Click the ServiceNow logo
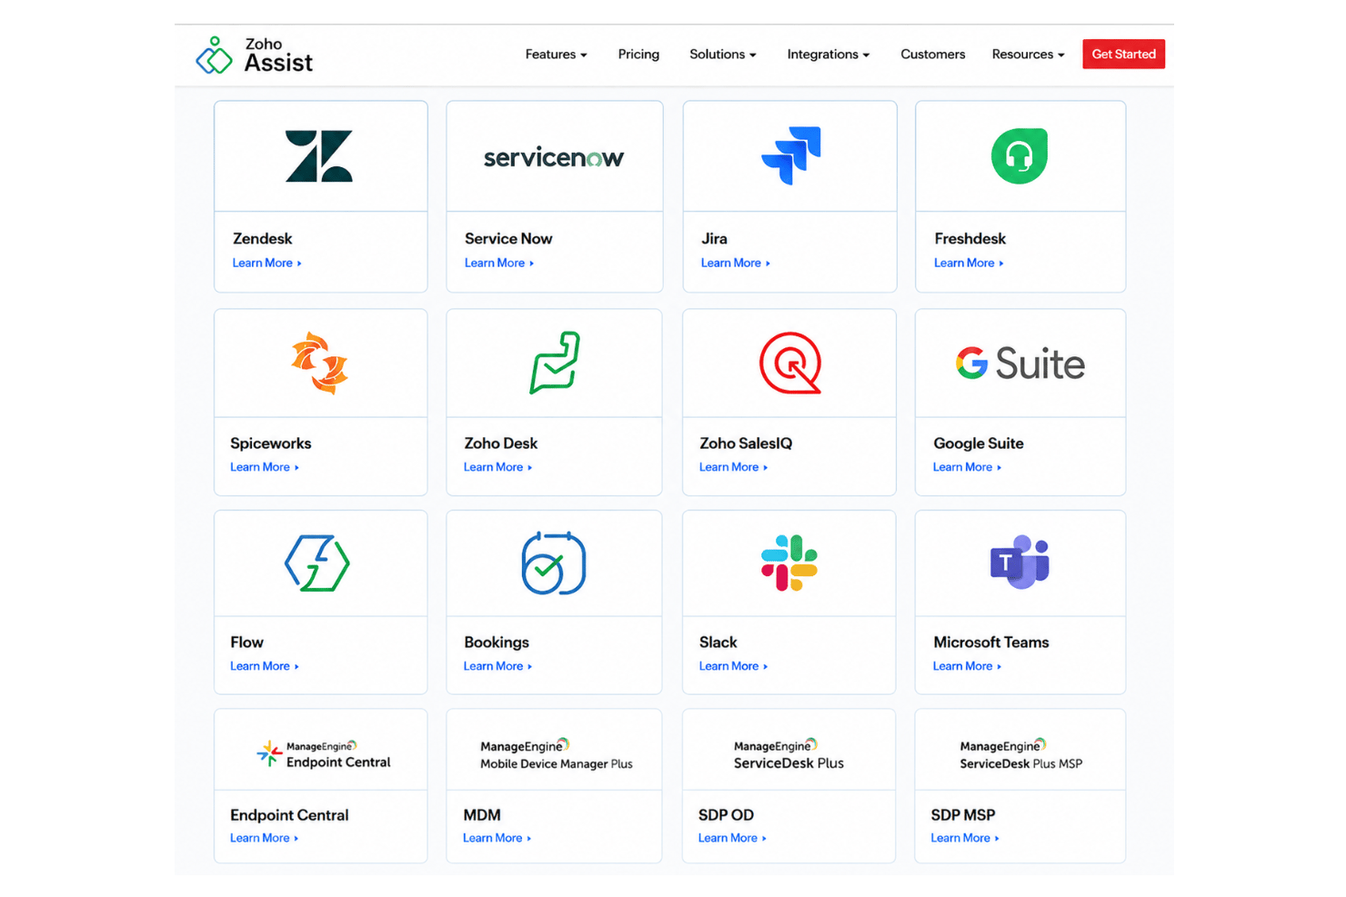The height and width of the screenshot is (897, 1346). (x=554, y=158)
